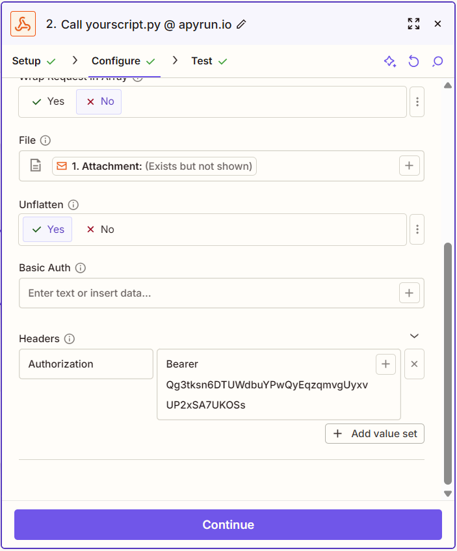The width and height of the screenshot is (457, 551).
Task: Click the orange Webhooks app icon
Action: pos(23,23)
